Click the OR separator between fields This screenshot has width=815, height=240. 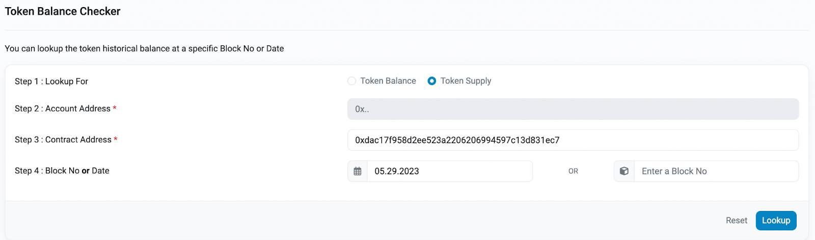(x=573, y=171)
